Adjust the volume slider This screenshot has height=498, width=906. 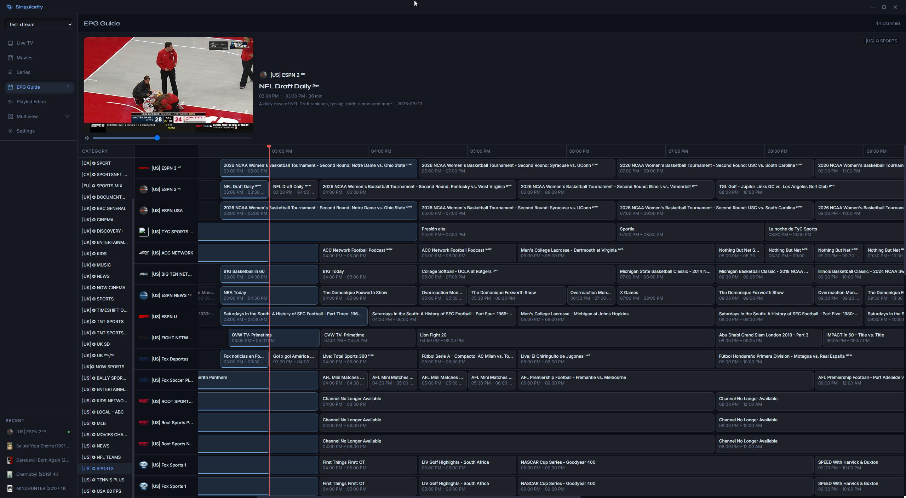pos(157,138)
